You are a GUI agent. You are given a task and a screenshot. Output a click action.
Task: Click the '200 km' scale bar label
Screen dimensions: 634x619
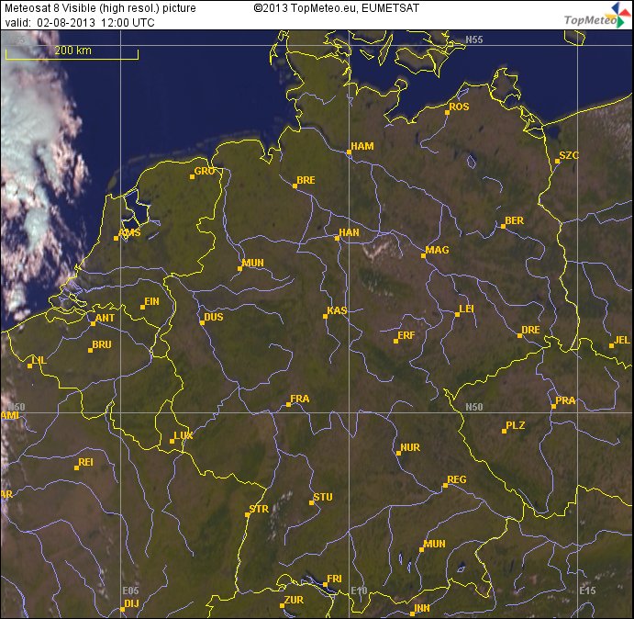click(x=73, y=51)
